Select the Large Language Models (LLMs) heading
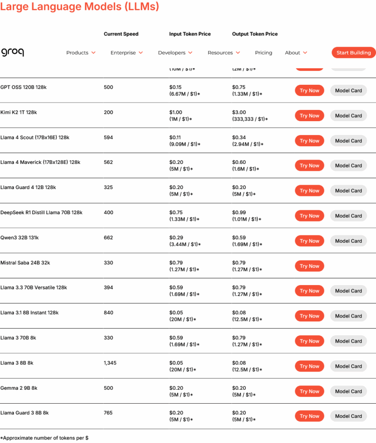 click(80, 6)
